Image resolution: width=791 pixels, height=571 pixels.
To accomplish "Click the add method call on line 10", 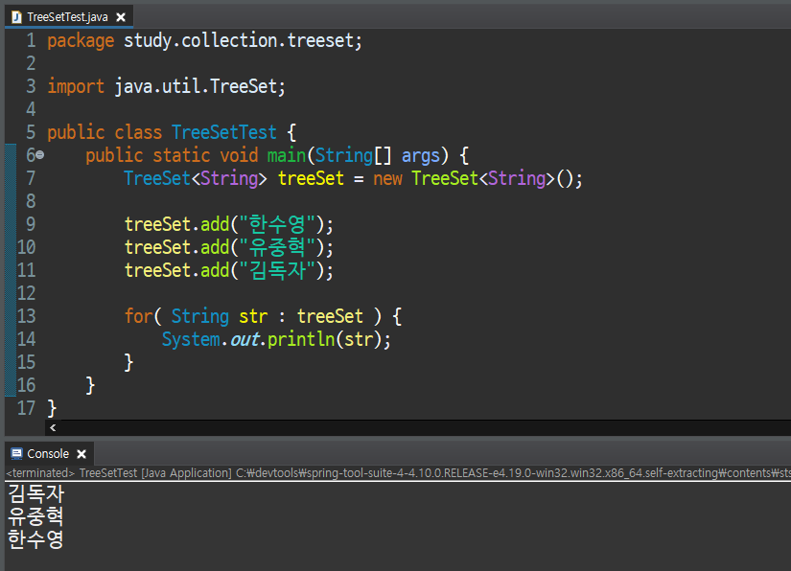I will [215, 247].
